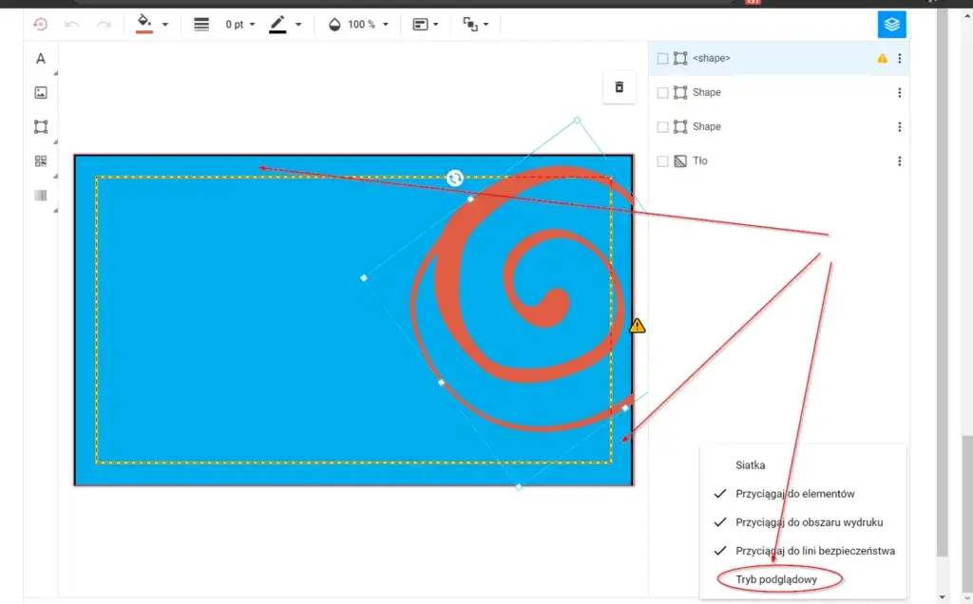Open the 100 % opacity dropdown
The image size is (973, 604).
tap(361, 25)
